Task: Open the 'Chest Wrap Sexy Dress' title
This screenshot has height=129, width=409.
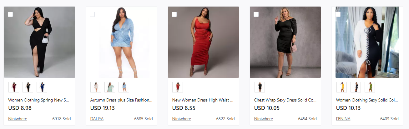Action: pos(285,100)
